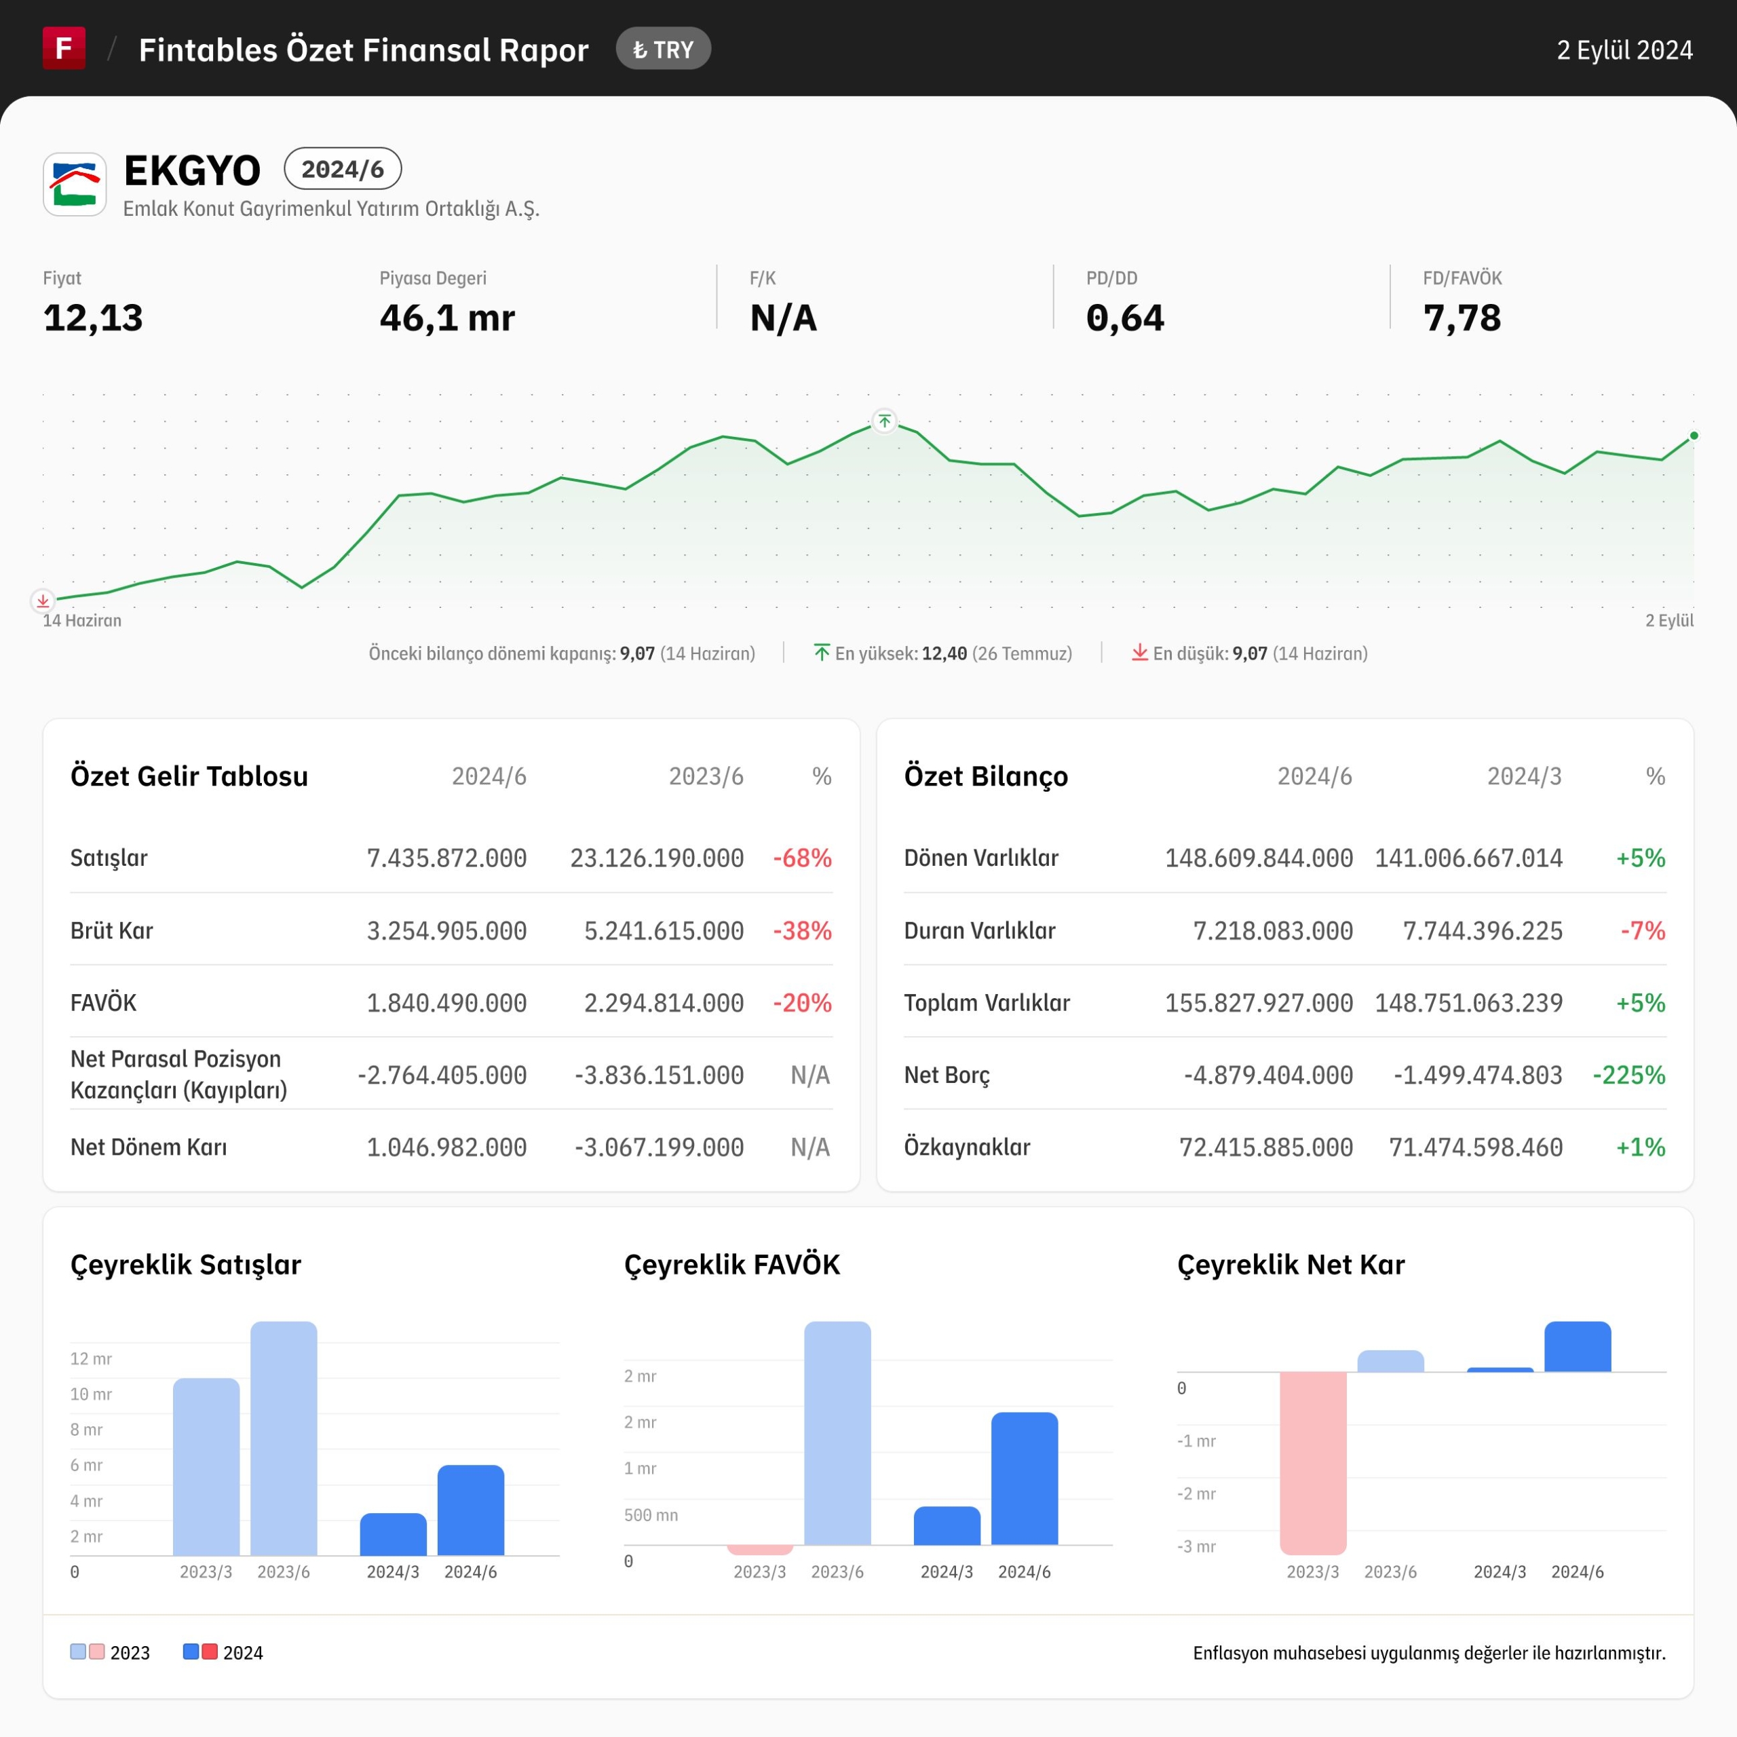1737x1737 pixels.
Task: Click the Enflasyon muhasebesi footnote
Action: pyautogui.click(x=1429, y=1652)
